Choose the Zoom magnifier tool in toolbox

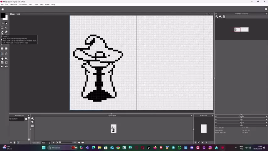pyautogui.click(x=6, y=59)
